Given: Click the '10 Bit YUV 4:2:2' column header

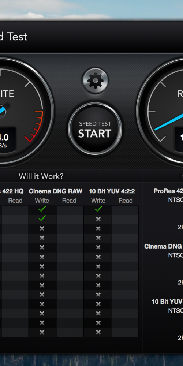Looking at the screenshot, I should click(x=112, y=191).
